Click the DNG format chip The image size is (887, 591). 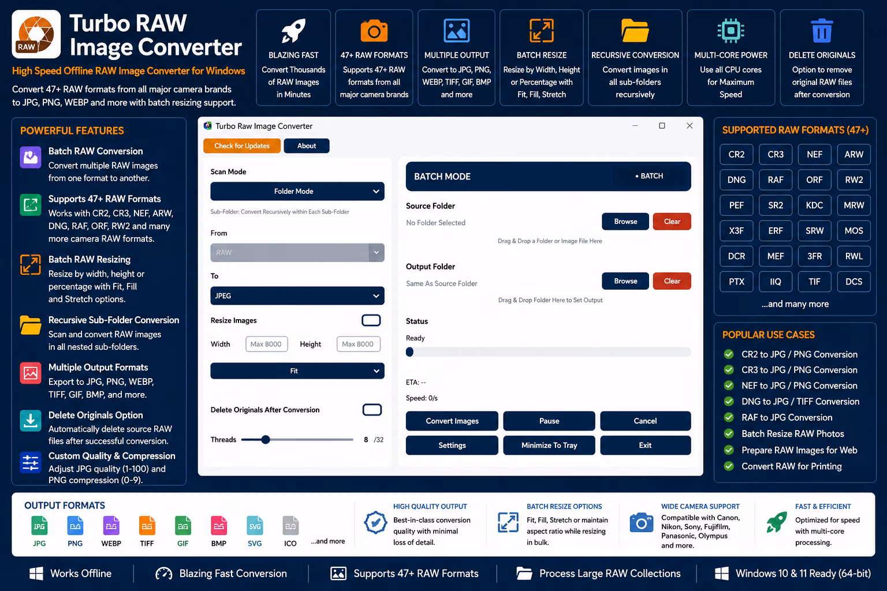[736, 180]
